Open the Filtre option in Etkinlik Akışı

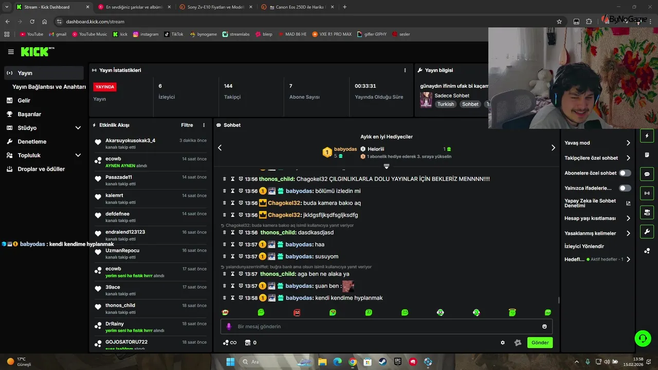[x=187, y=125]
